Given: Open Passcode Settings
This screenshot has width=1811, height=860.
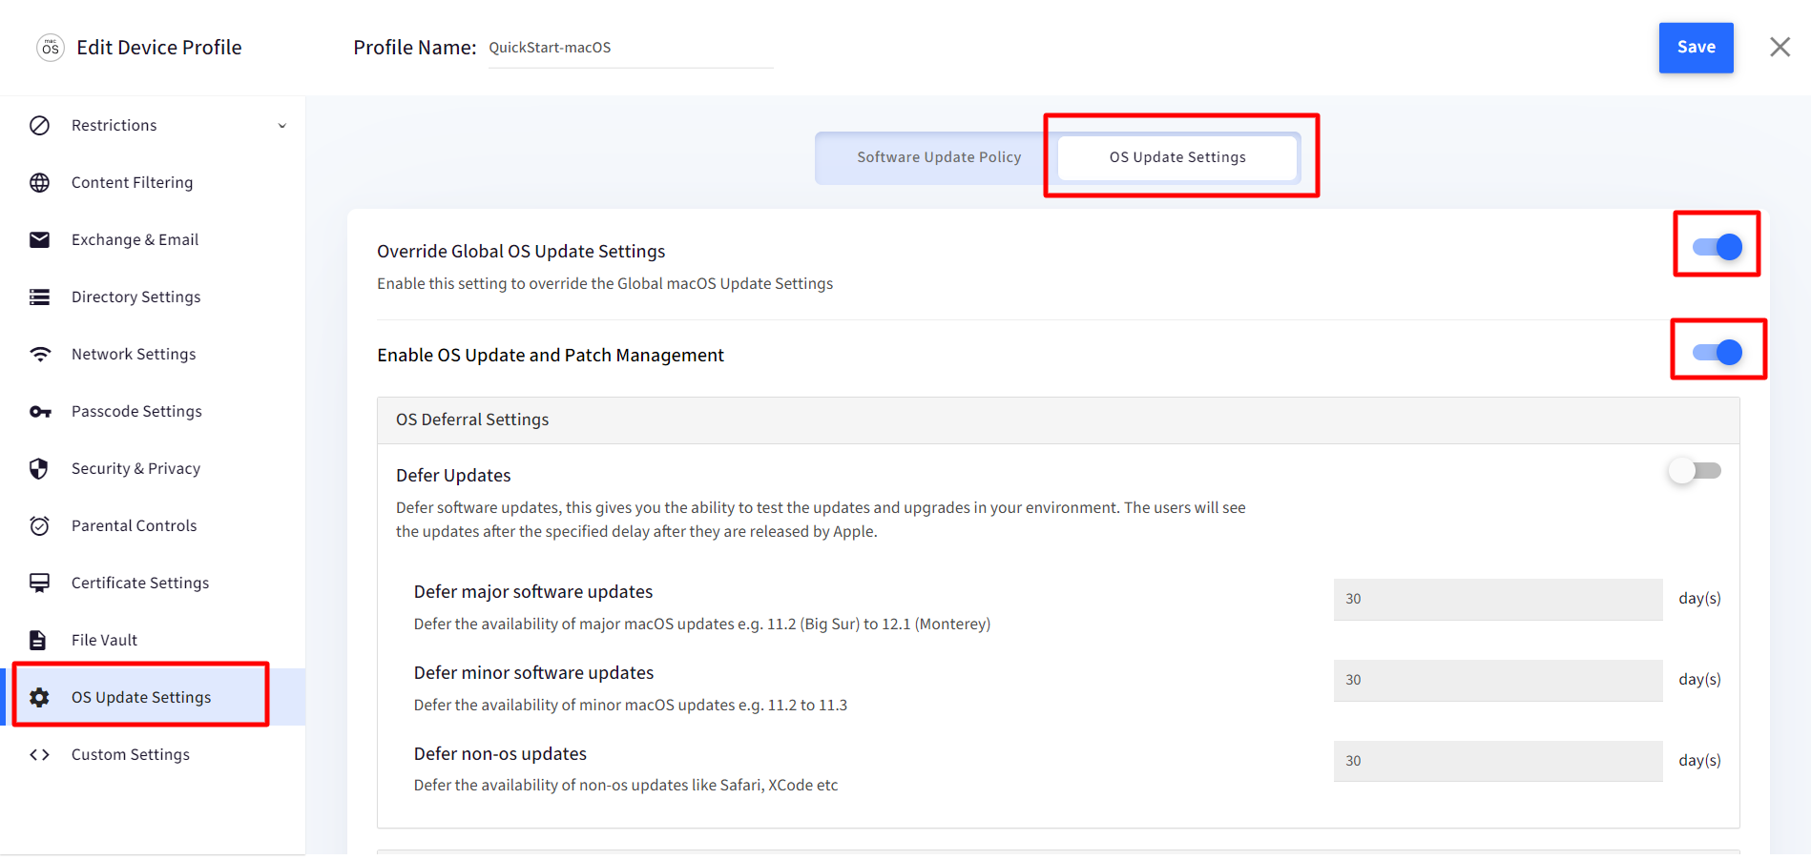Looking at the screenshot, I should click(153, 411).
